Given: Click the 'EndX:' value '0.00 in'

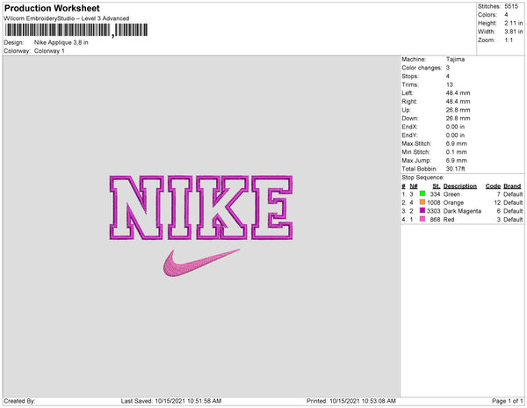Looking at the screenshot, I should (455, 127).
